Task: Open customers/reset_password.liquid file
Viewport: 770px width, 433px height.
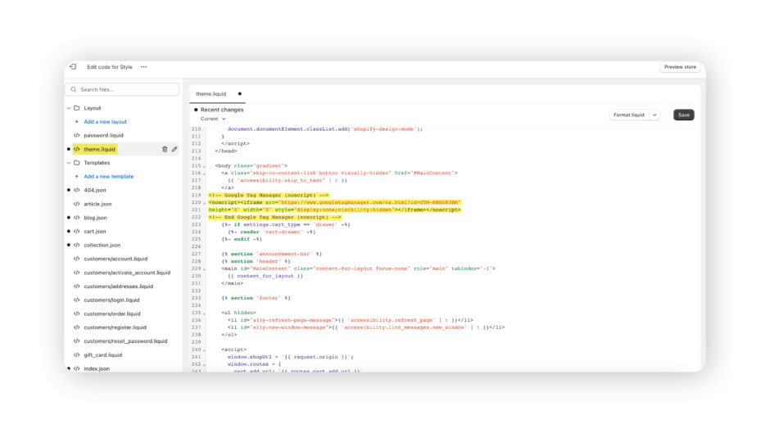Action: [x=125, y=341]
